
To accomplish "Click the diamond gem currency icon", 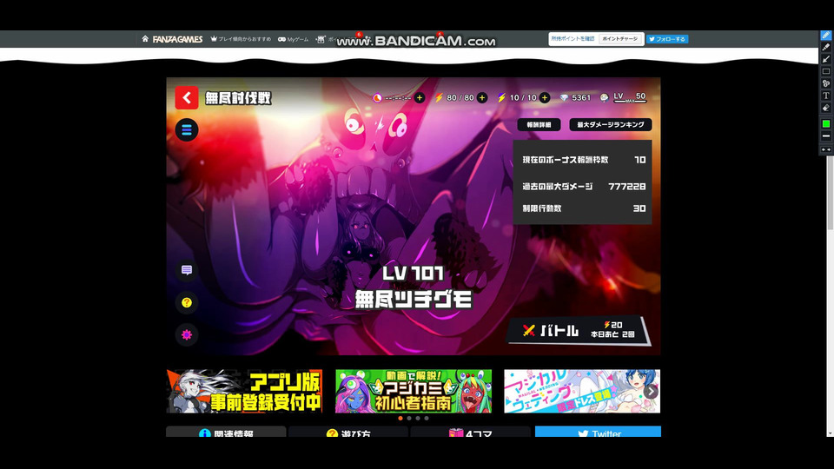I will [565, 98].
